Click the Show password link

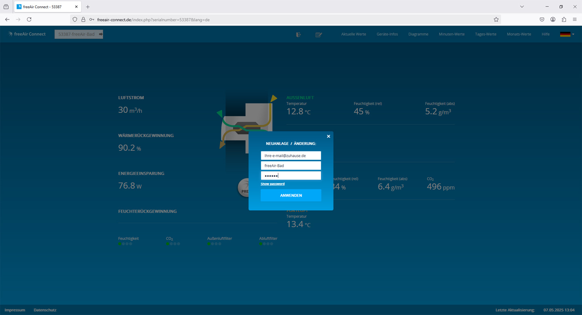coord(272,184)
